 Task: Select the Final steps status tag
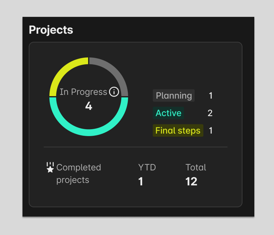(x=178, y=130)
